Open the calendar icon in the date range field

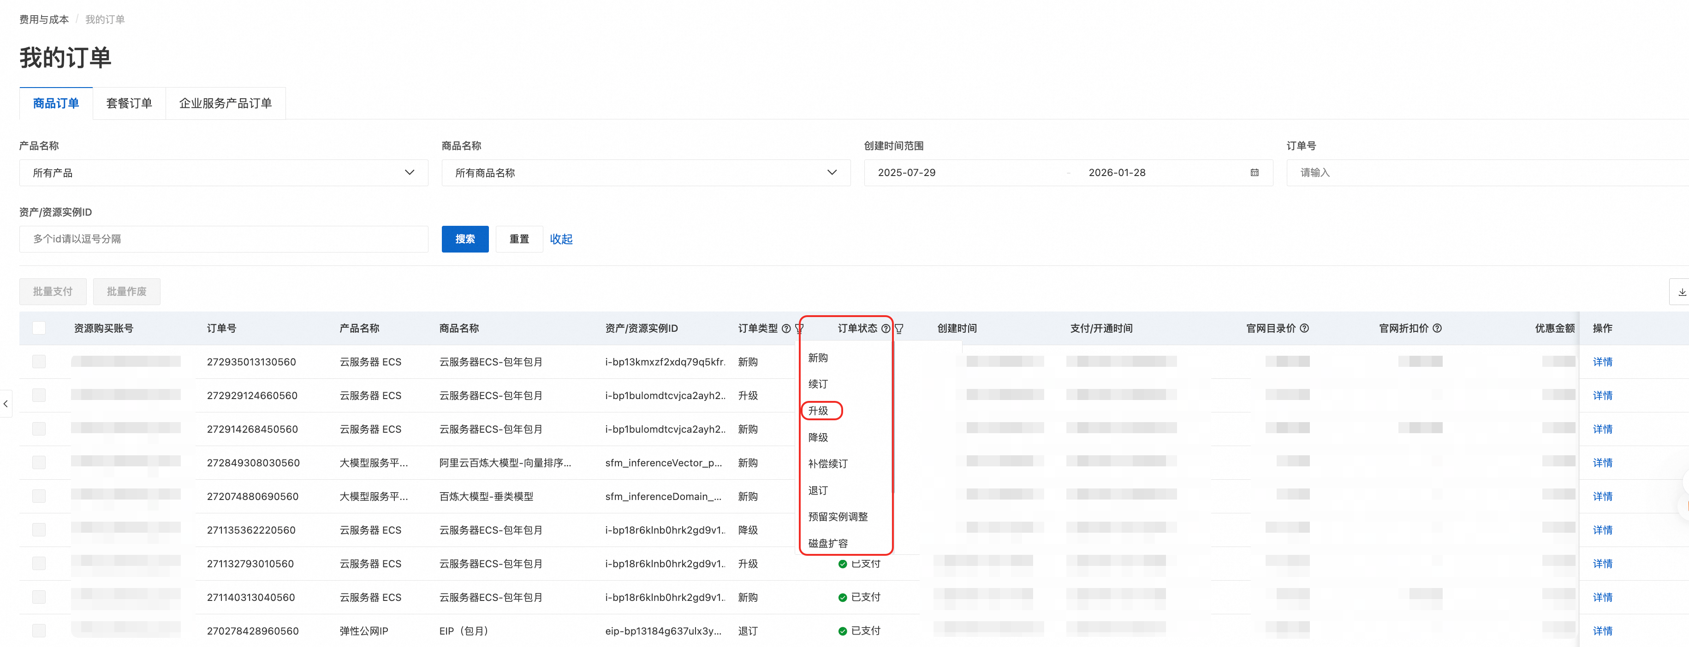pyautogui.click(x=1254, y=173)
